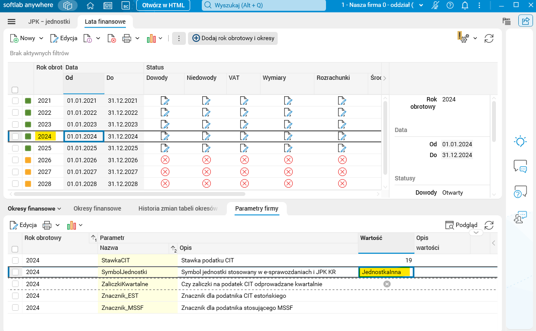The height and width of the screenshot is (331, 536).
Task: Switch to JPK – jednostki tab
Action: pyautogui.click(x=49, y=21)
